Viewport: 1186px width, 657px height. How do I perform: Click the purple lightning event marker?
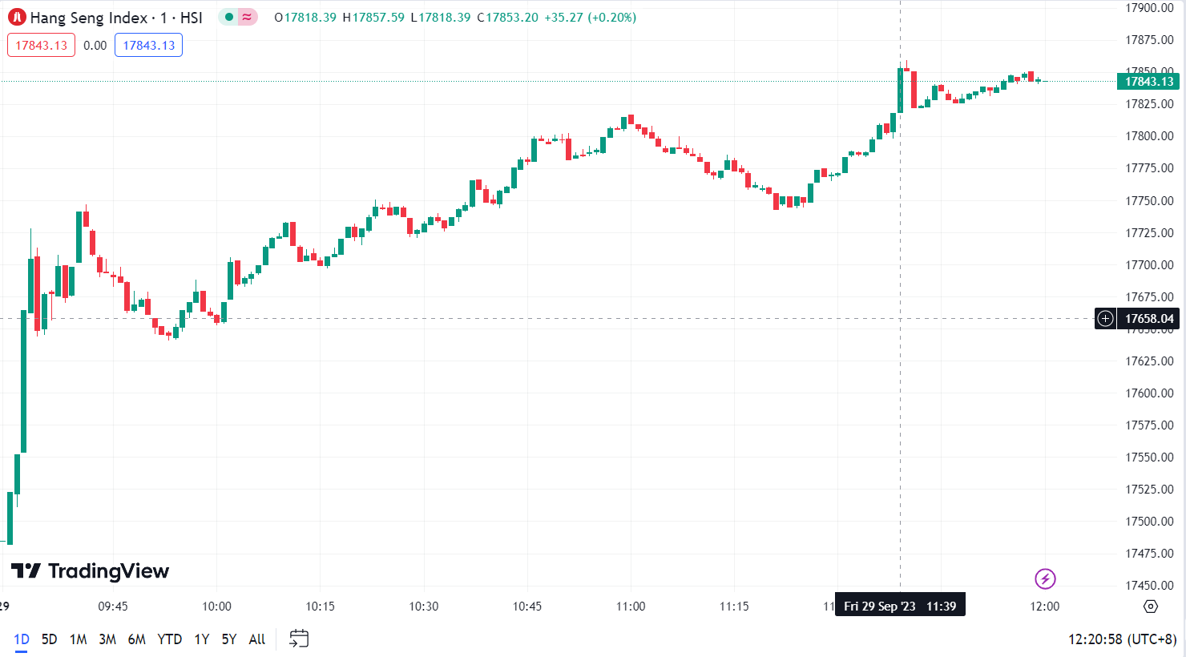(1045, 578)
